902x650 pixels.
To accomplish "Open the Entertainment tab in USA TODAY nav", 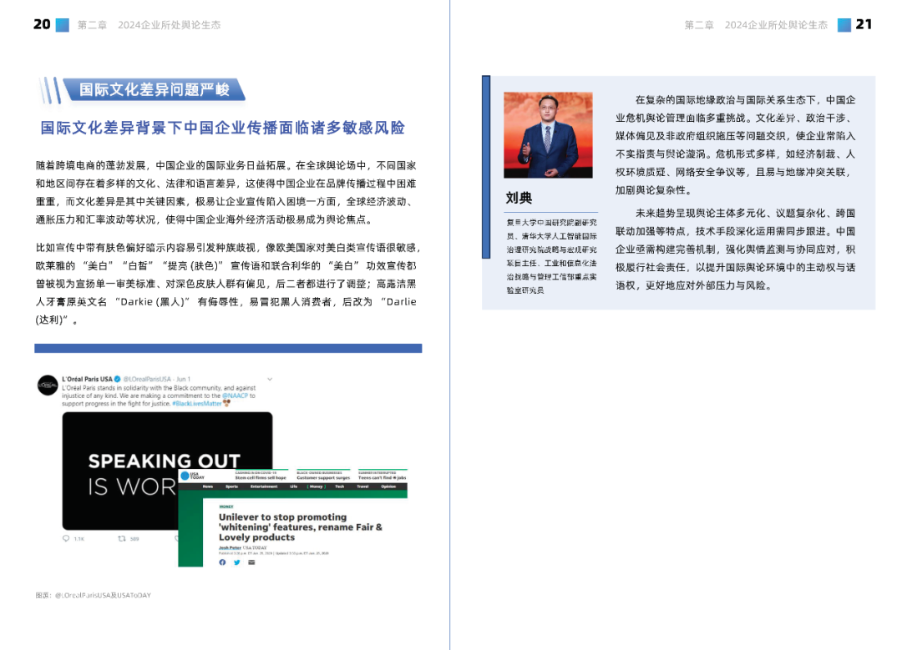I will (264, 486).
